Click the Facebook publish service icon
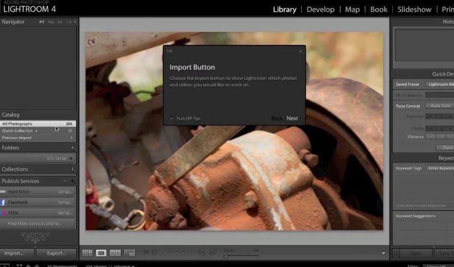 point(4,202)
